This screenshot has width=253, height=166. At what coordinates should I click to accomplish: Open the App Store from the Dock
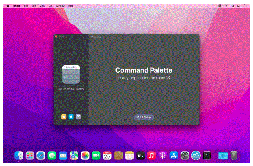click(174, 156)
